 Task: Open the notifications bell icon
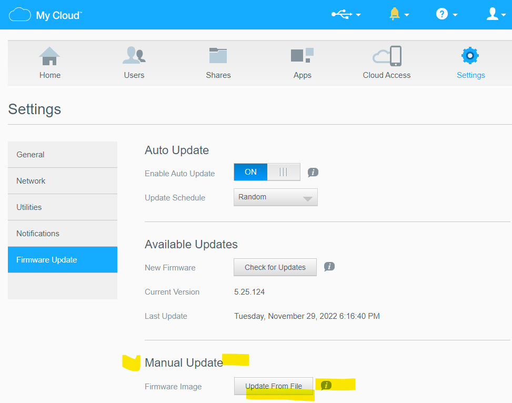coord(395,14)
